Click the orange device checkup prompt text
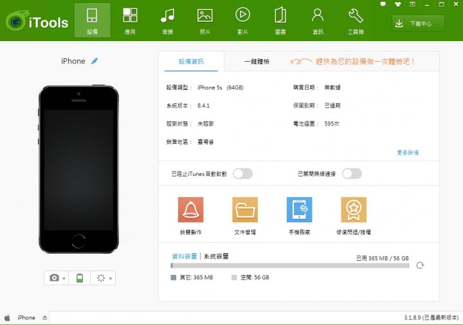The height and width of the screenshot is (325, 463). (x=365, y=62)
